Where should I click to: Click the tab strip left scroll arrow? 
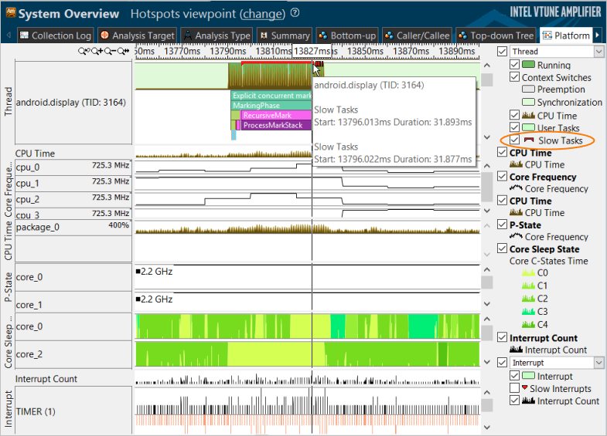9,35
